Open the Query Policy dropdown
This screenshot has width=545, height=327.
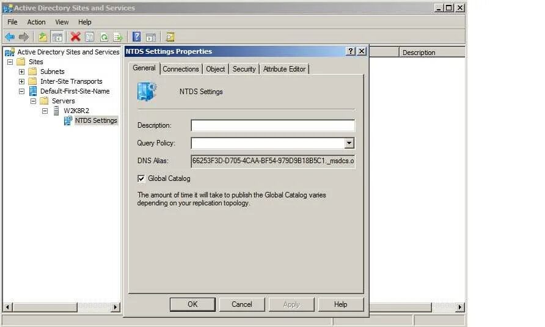349,143
